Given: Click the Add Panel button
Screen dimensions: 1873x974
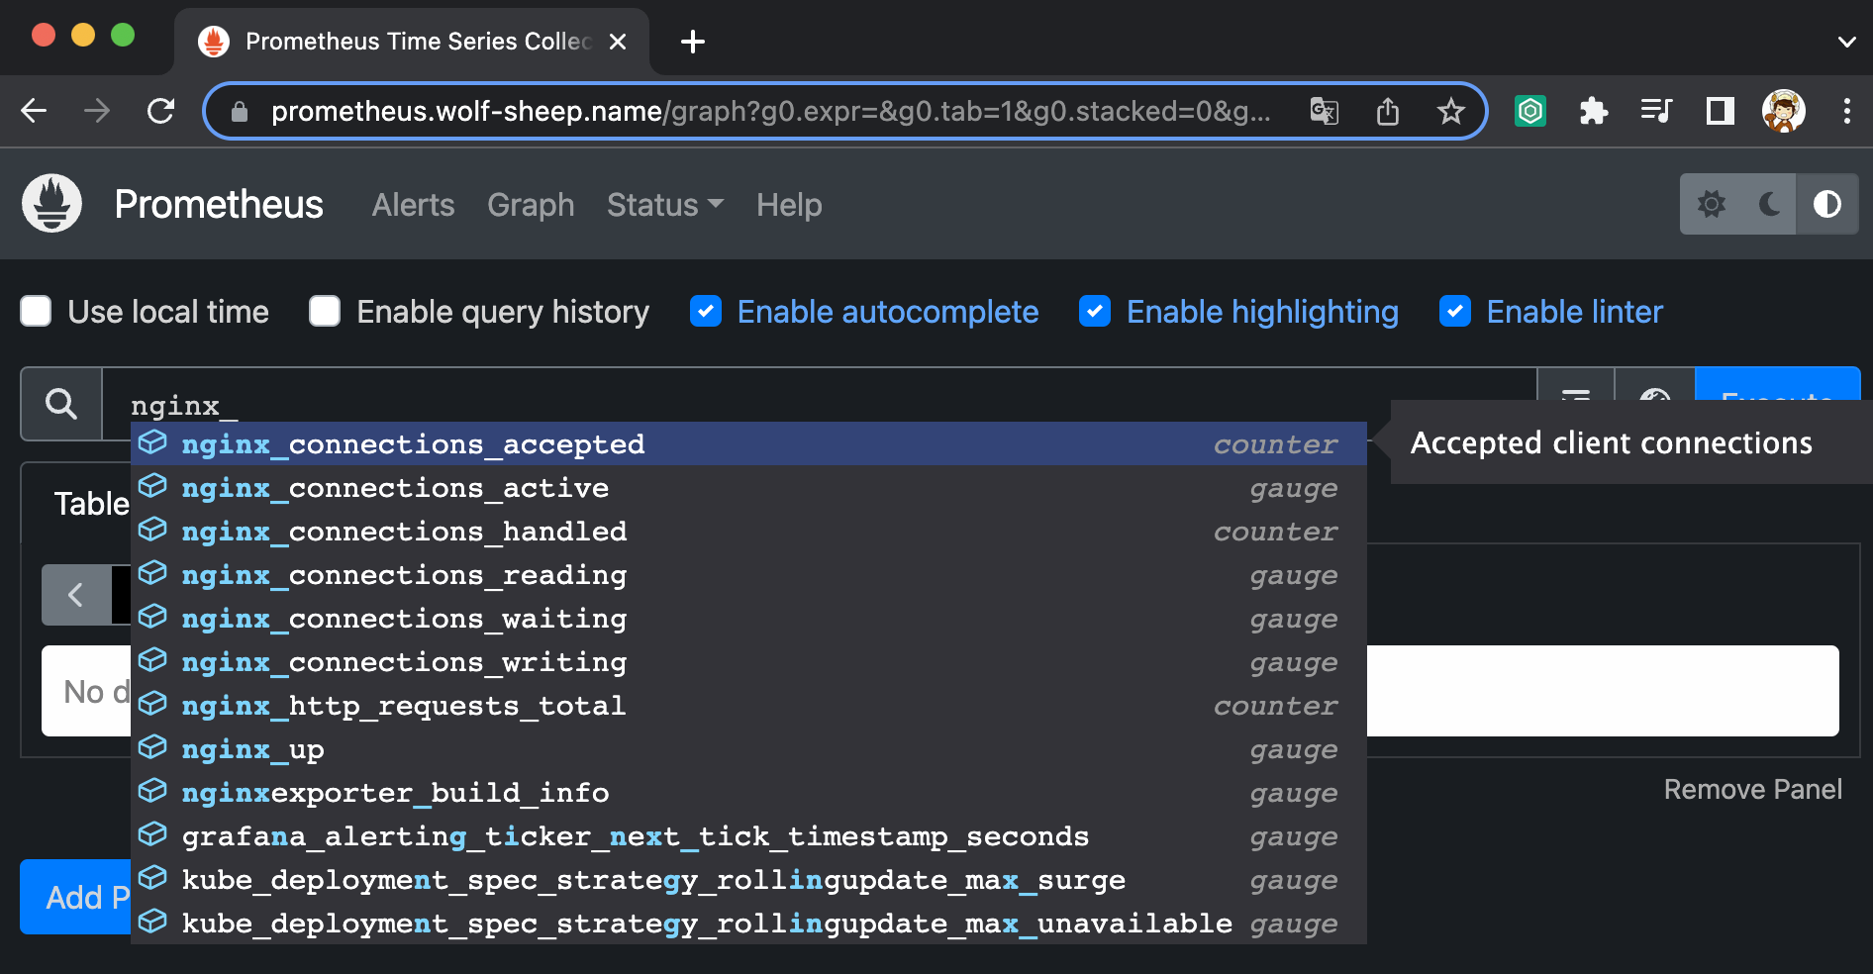Looking at the screenshot, I should tap(75, 897).
